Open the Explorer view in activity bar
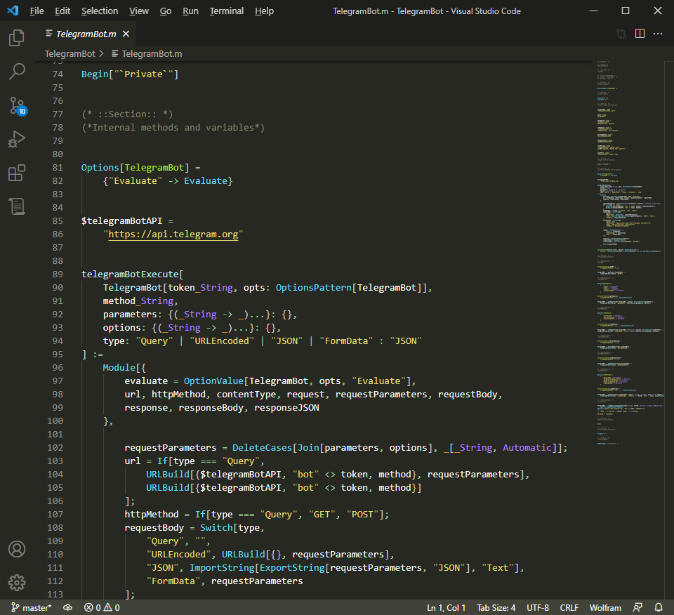Image resolution: width=674 pixels, height=615 pixels. coord(17,38)
